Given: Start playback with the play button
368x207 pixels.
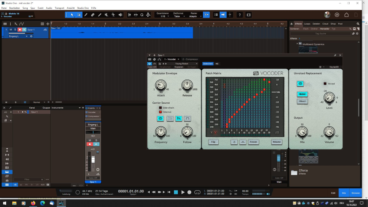Looking at the screenshot, I should [183, 192].
